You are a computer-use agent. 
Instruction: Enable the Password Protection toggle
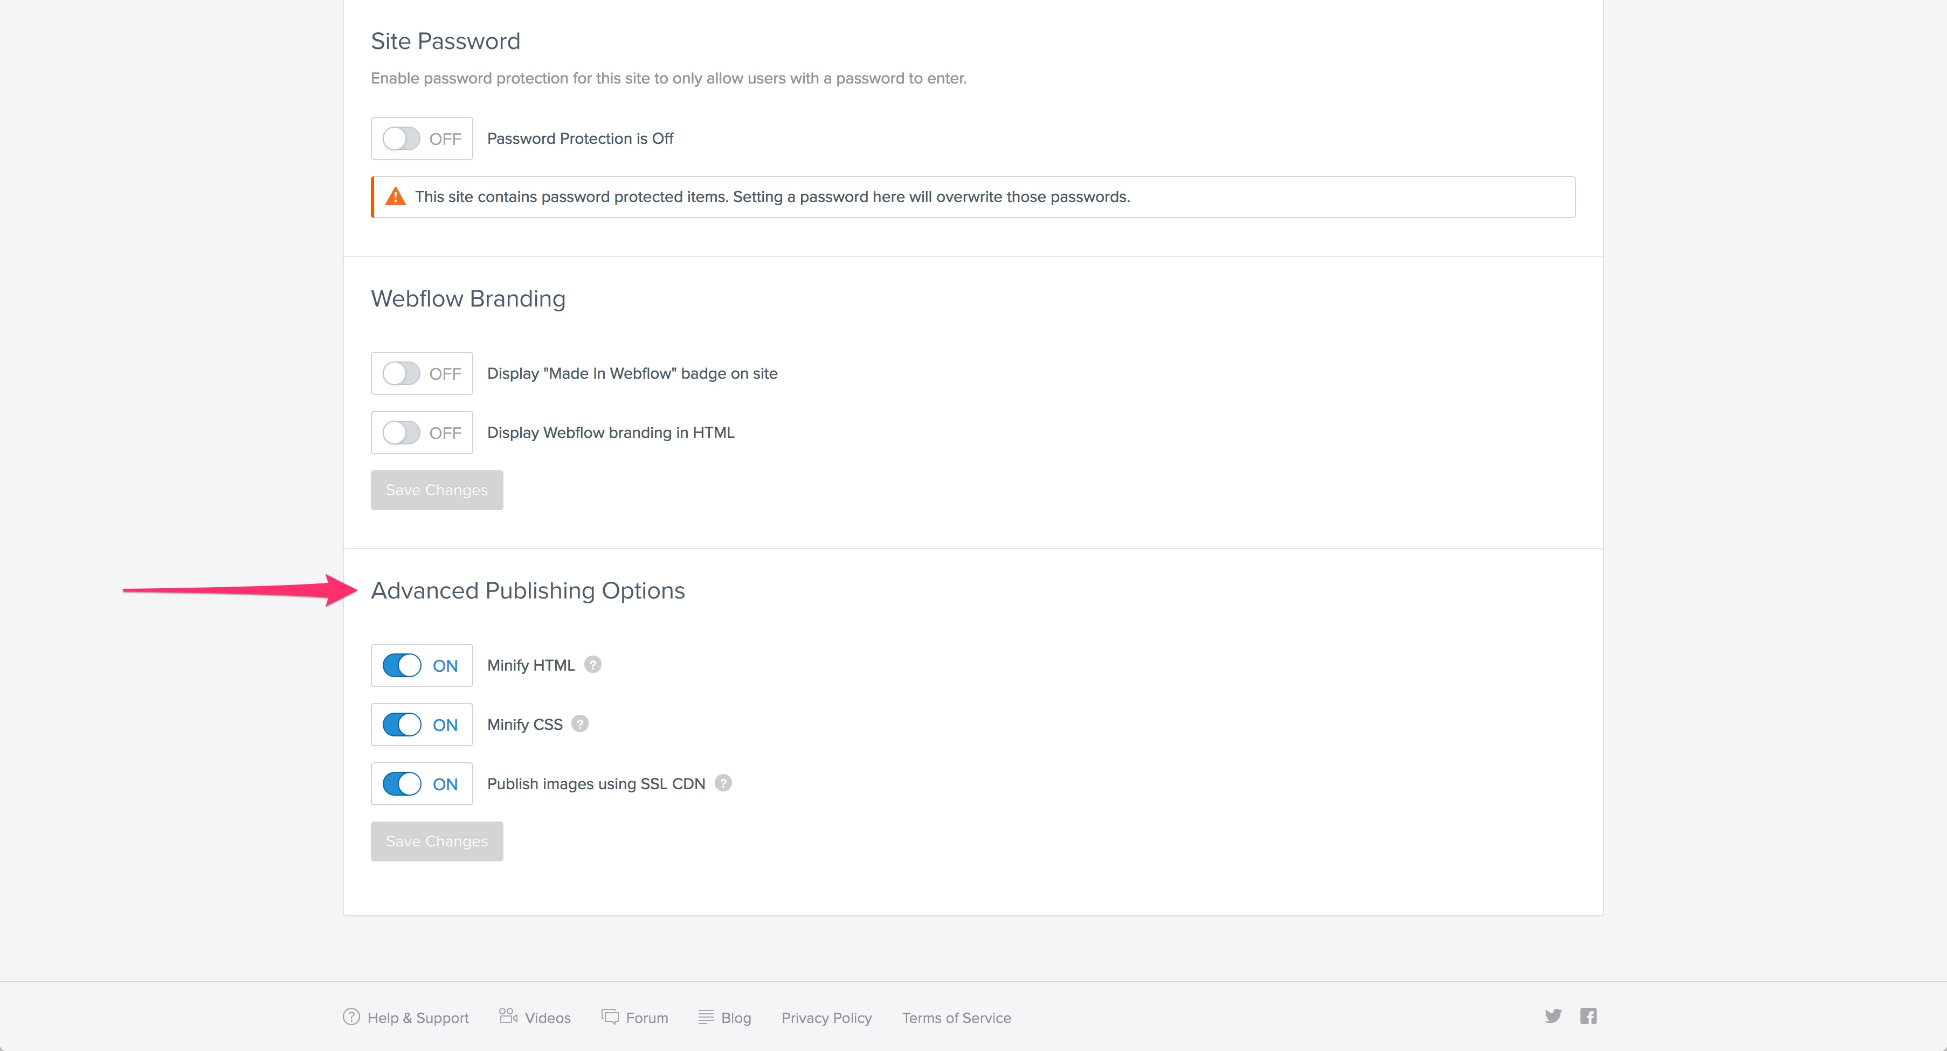tap(402, 138)
